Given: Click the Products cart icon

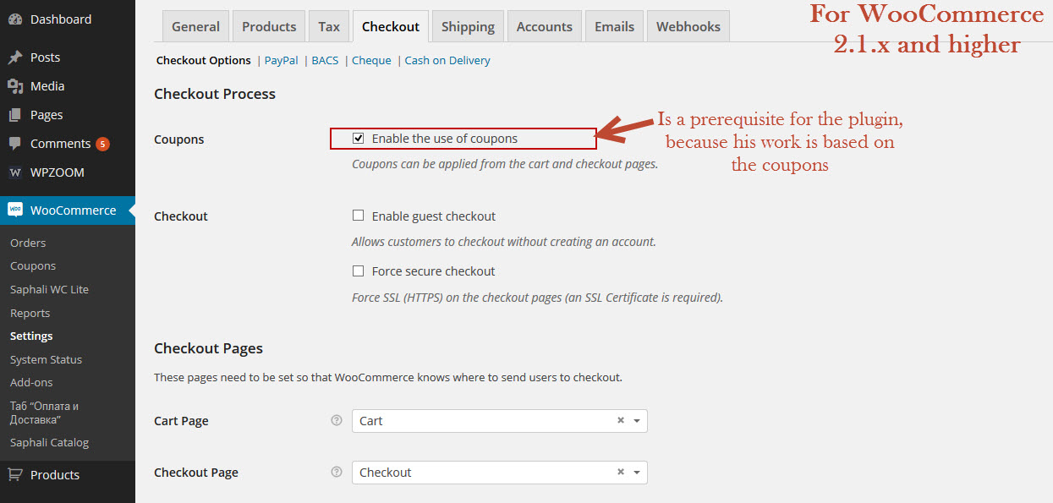Looking at the screenshot, I should [x=15, y=475].
